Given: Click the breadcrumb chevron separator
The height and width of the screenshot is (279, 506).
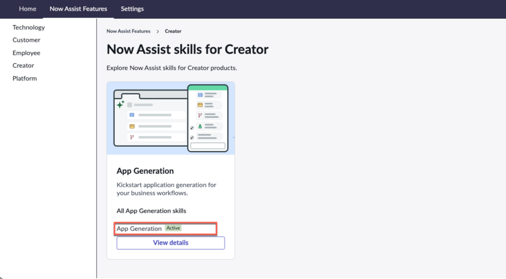Looking at the screenshot, I should click(x=158, y=32).
